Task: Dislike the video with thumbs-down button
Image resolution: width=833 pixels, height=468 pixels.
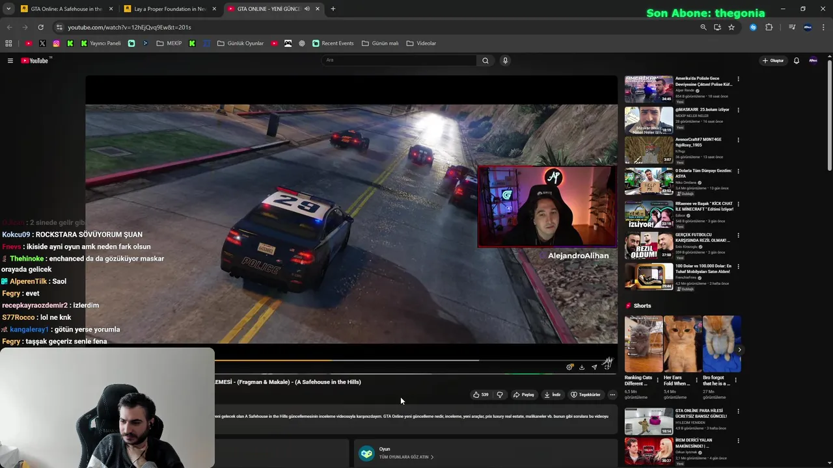Action: [500, 395]
